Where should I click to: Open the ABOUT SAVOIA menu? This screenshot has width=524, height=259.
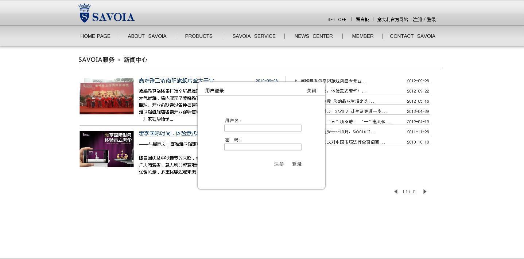(147, 36)
